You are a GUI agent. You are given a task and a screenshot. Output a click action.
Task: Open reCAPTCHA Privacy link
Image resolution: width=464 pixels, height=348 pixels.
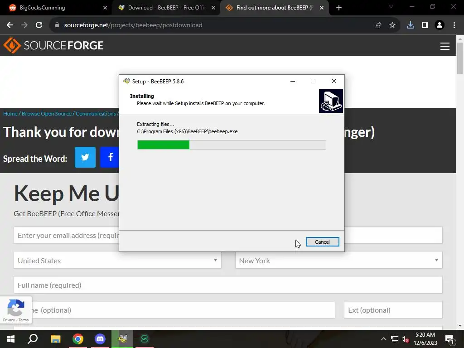(9, 320)
